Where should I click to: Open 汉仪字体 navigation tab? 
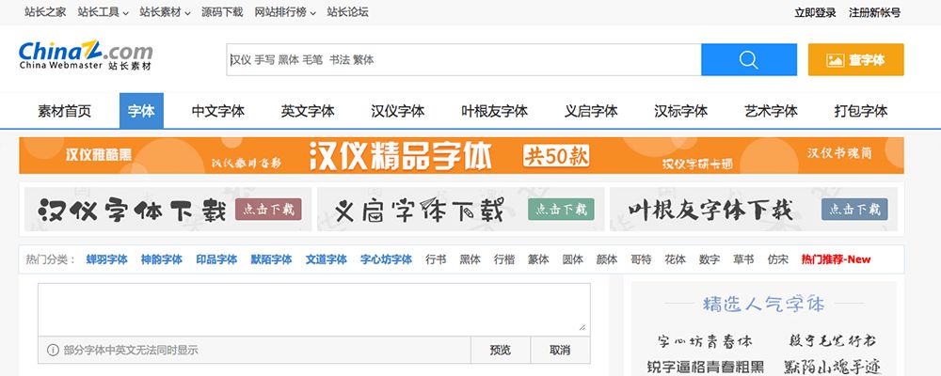[397, 111]
